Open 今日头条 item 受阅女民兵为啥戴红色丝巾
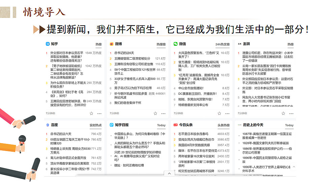Screen dimensions: 324x182 (196, 140)
